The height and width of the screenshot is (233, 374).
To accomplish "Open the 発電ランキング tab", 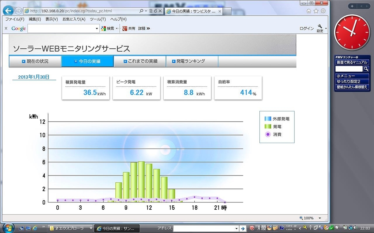I will [x=192, y=61].
